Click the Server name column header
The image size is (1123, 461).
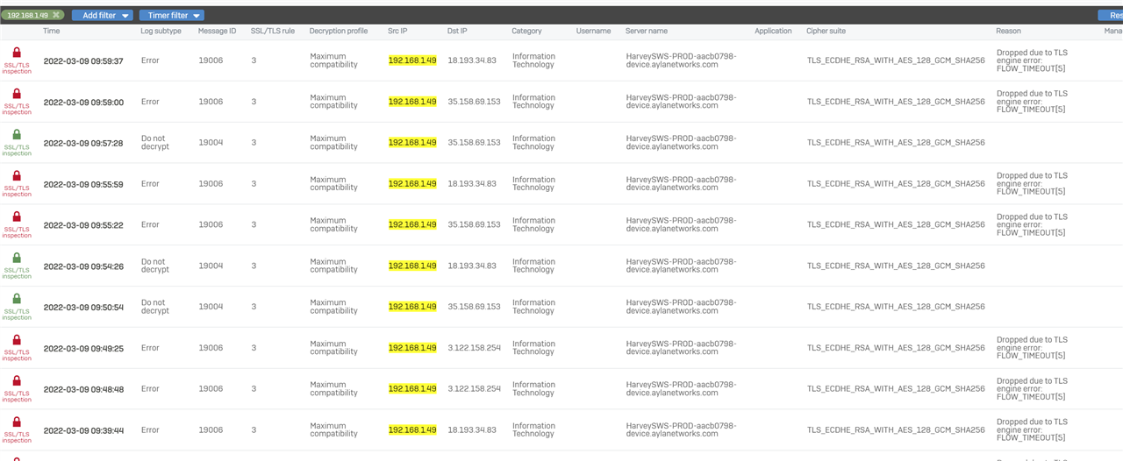[x=647, y=31]
